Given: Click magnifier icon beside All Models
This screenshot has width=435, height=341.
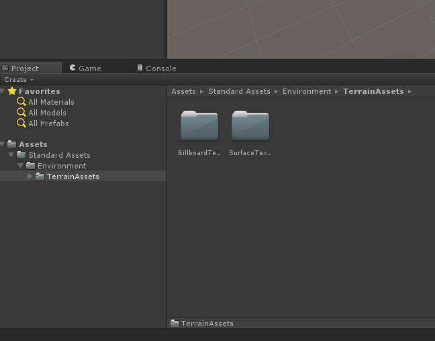Looking at the screenshot, I should click(x=21, y=112).
